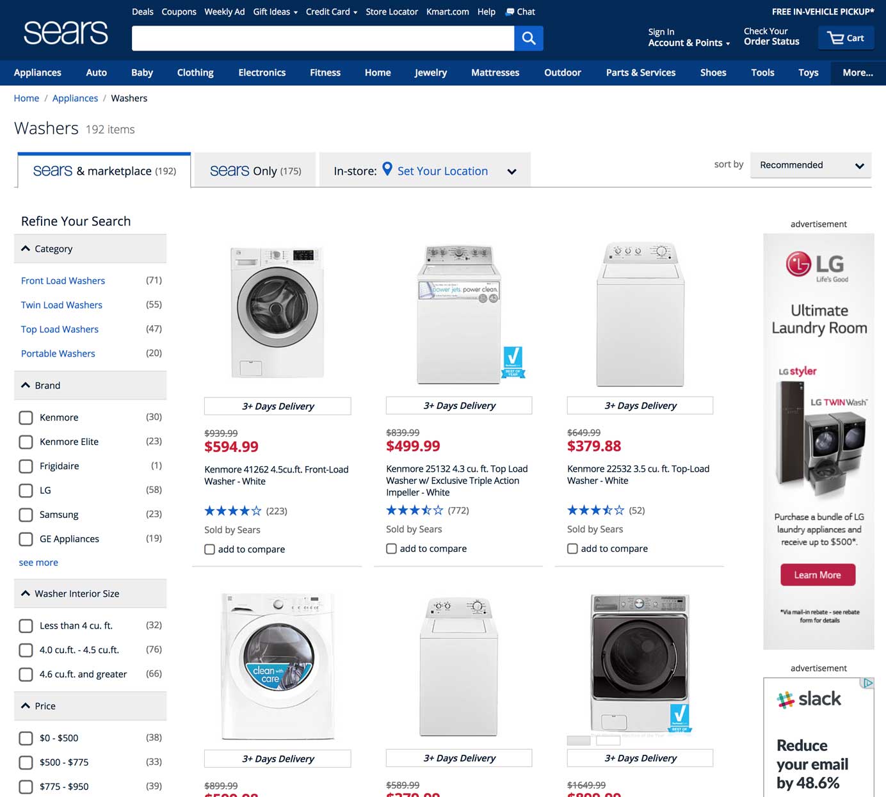Open the Tools navigation menu
This screenshot has width=886, height=797.
click(x=762, y=72)
